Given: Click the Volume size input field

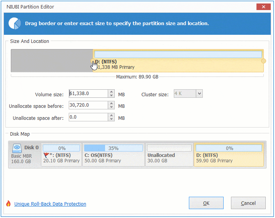Looking at the screenshot, I should point(88,94).
